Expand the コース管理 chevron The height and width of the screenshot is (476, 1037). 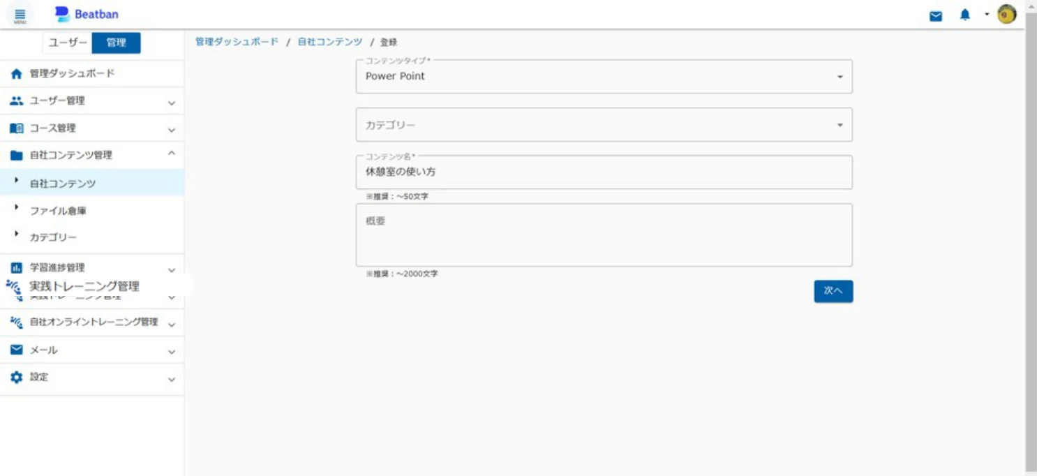coord(172,131)
